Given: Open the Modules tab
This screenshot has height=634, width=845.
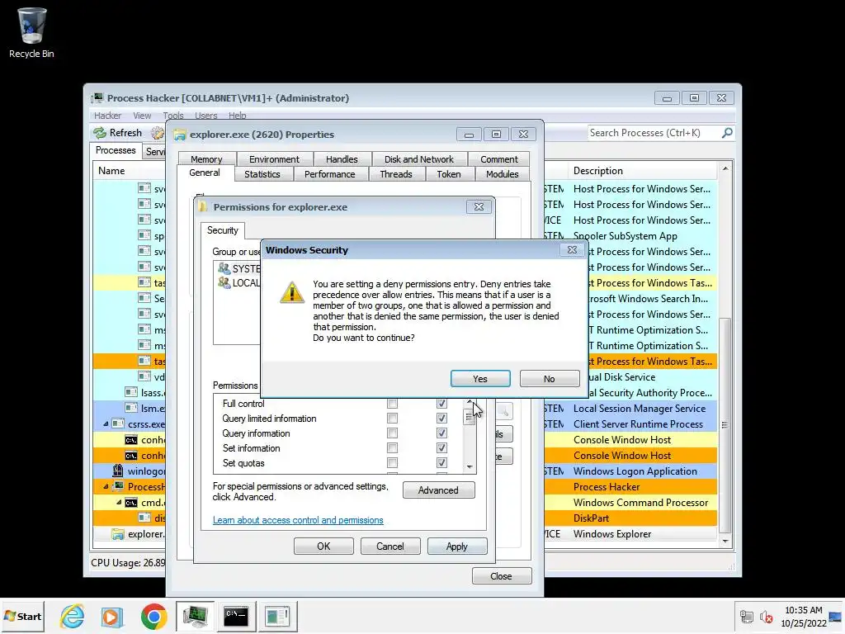Looking at the screenshot, I should [x=502, y=174].
